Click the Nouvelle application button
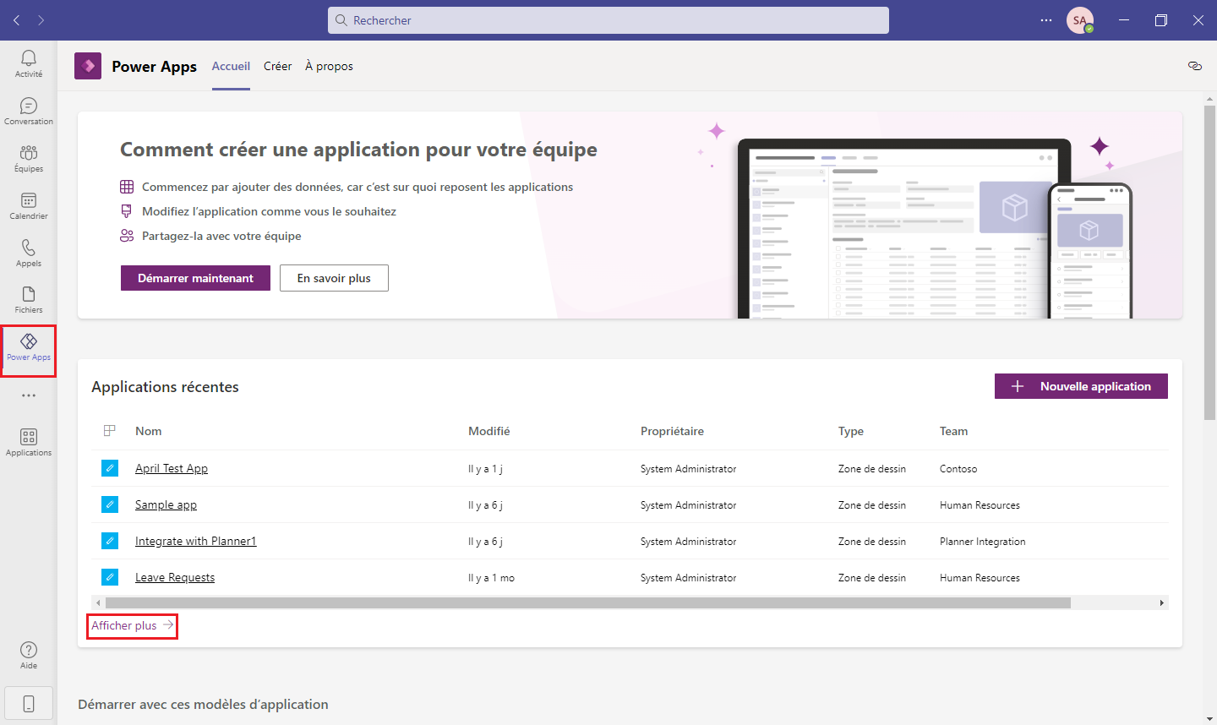Viewport: 1217px width, 725px height. click(x=1081, y=386)
